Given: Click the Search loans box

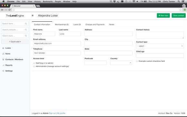Looking at the screenshot, I should [x=15, y=36].
